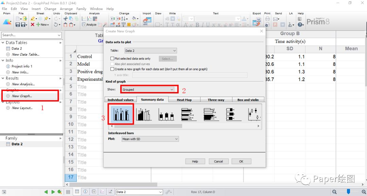Collapse the Data Tables section
Screen dimensions: 367x196
[x=3, y=42]
